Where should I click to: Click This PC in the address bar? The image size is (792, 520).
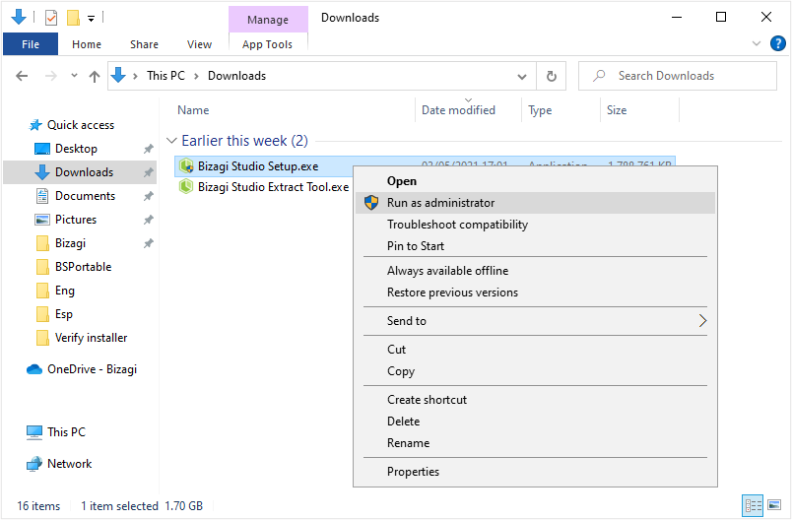(x=165, y=76)
